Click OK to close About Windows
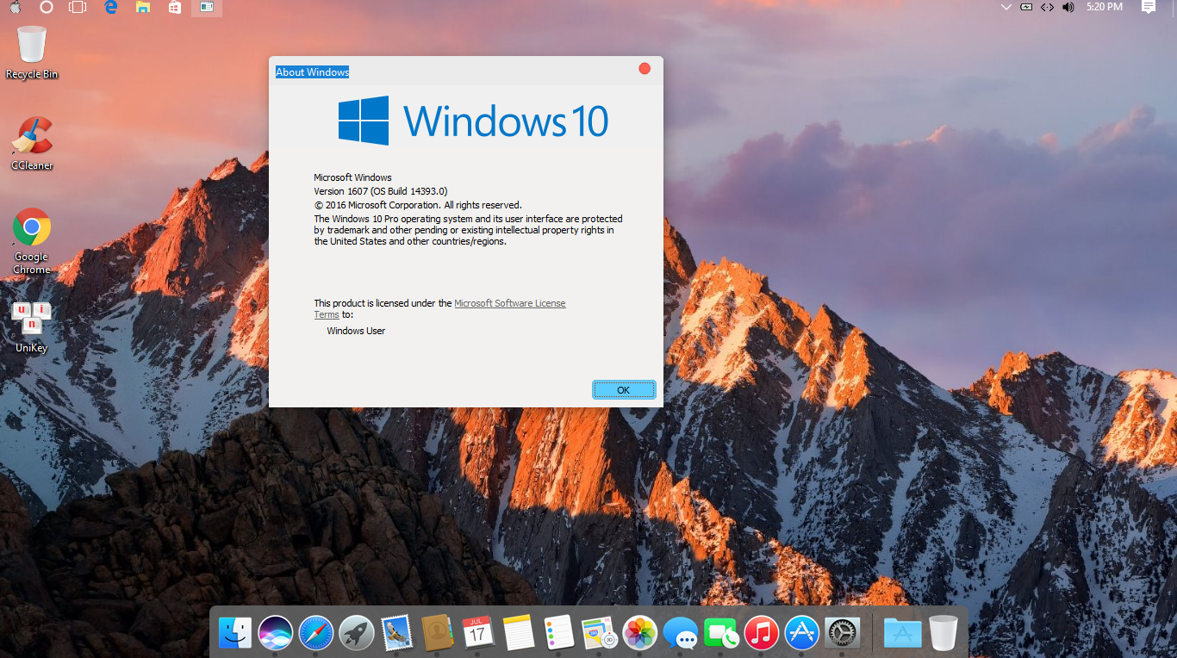This screenshot has height=658, width=1177. point(623,389)
